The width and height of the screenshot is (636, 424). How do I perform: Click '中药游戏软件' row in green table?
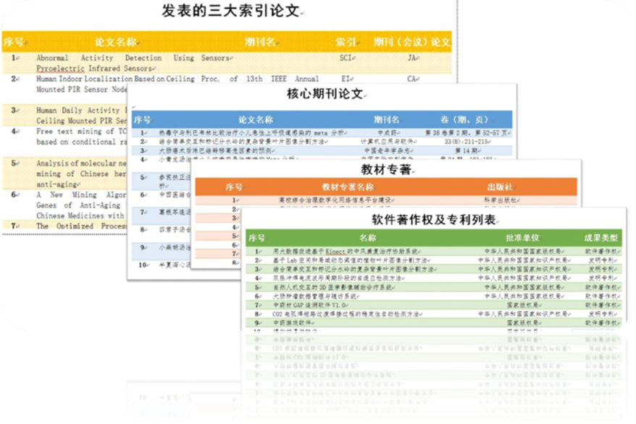click(x=434, y=323)
